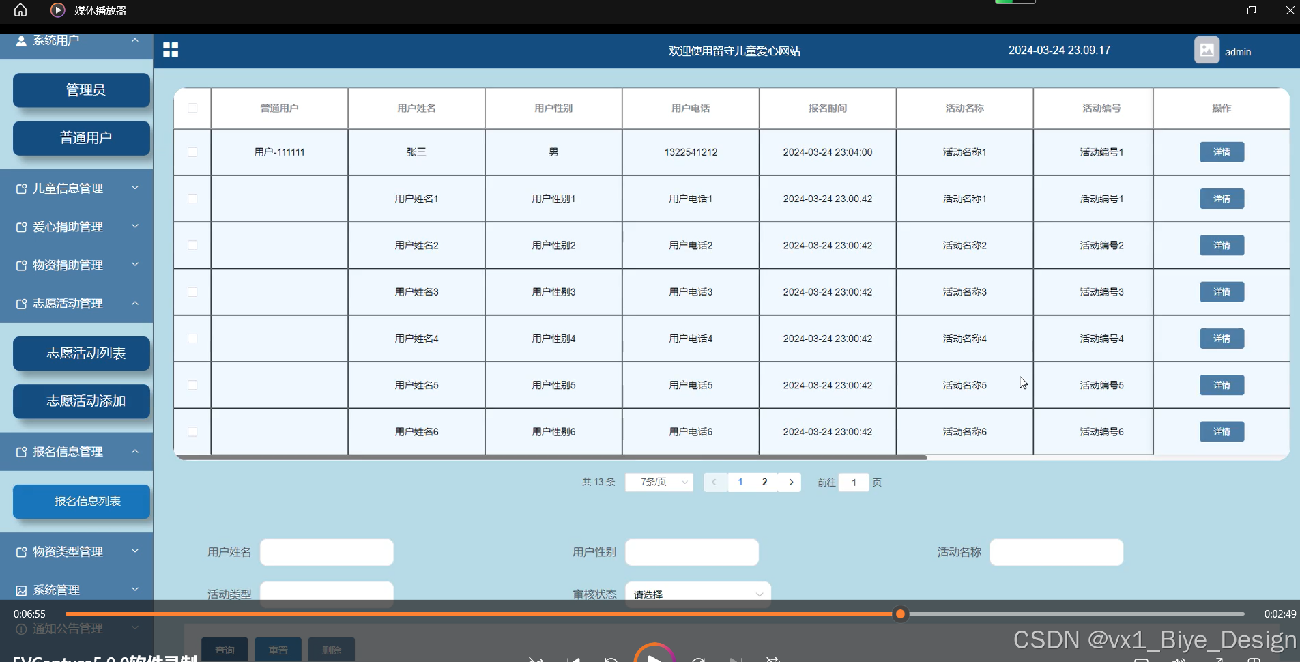Expand the 物资捐助管理 menu
1300x662 pixels.
[76, 265]
